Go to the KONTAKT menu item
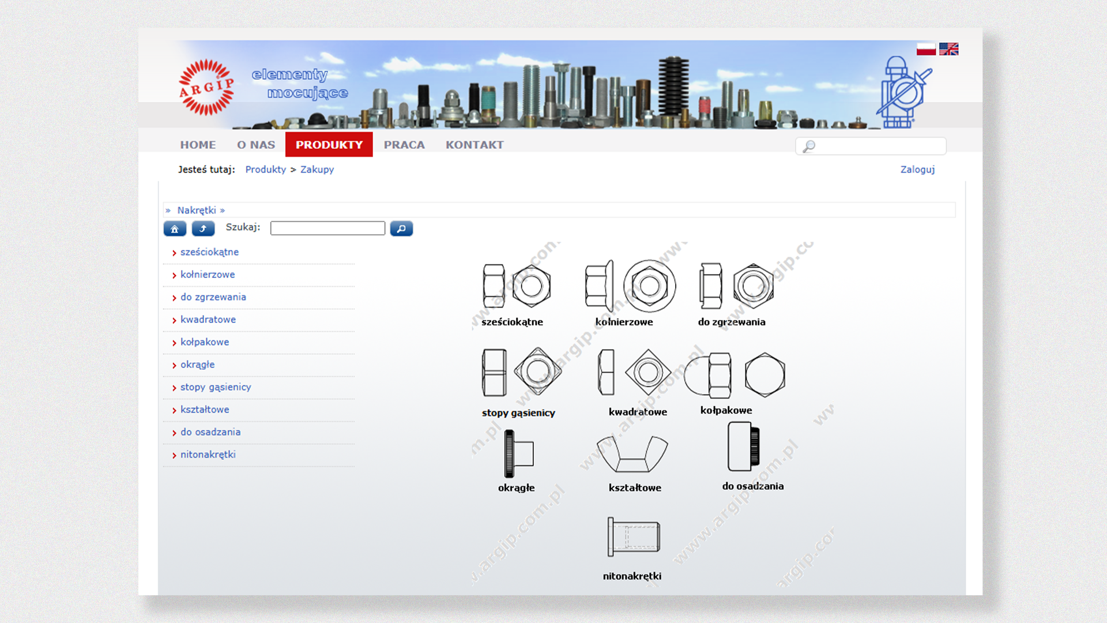 (x=475, y=145)
